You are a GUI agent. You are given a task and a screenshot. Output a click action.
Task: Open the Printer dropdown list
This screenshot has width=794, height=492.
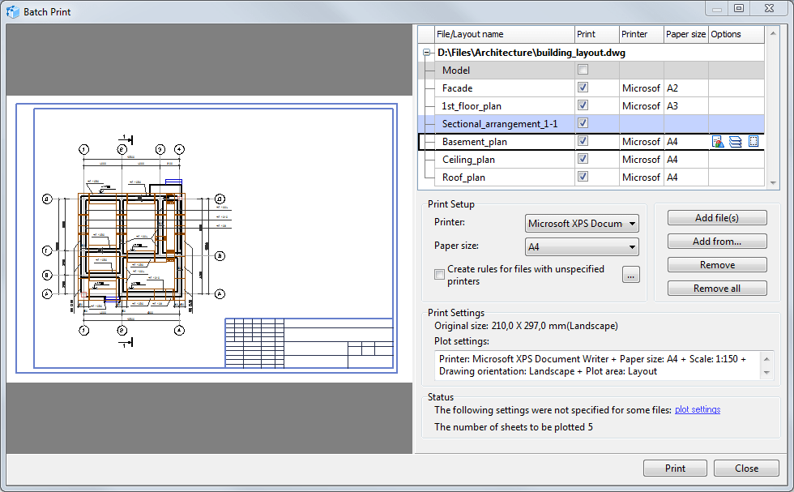click(x=582, y=224)
